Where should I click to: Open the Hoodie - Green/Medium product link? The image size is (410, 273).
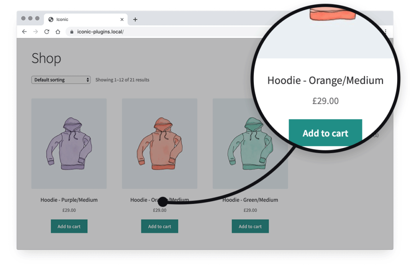(x=250, y=200)
